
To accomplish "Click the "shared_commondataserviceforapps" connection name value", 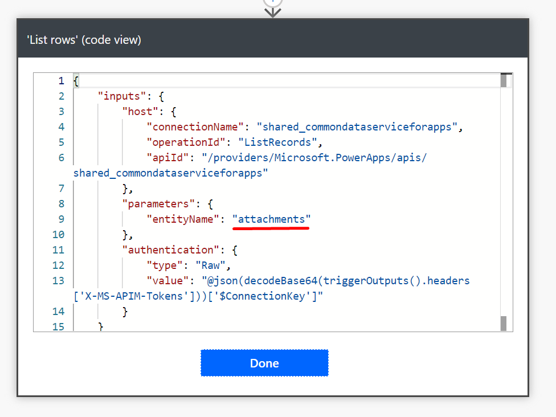I will (x=357, y=126).
